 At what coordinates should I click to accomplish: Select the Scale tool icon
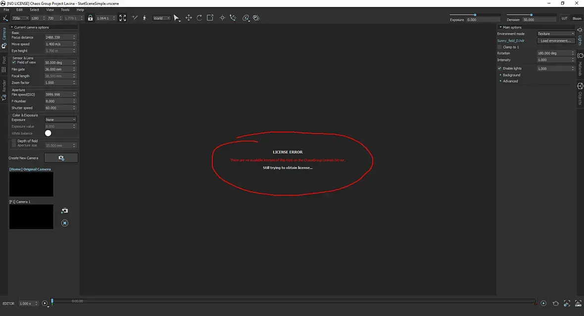[x=210, y=18]
